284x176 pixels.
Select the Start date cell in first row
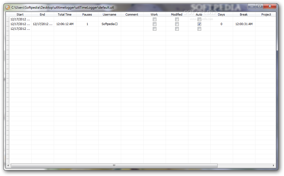(20, 19)
